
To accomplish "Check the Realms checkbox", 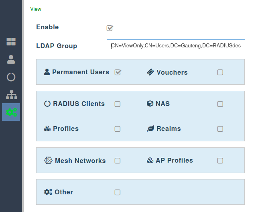I will [x=220, y=129].
